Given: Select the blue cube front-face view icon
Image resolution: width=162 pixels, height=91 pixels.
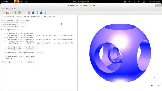Looking at the screenshot, I should (x=41, y=13).
